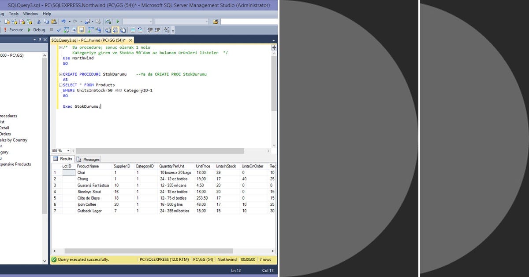Select Ten Most Expensive Products in Object Explorer
The height and width of the screenshot is (277, 529).
[x=15, y=164]
